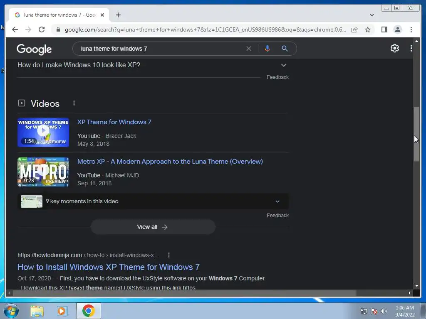Click the YouTube · Bracer Jack source text

point(107,136)
